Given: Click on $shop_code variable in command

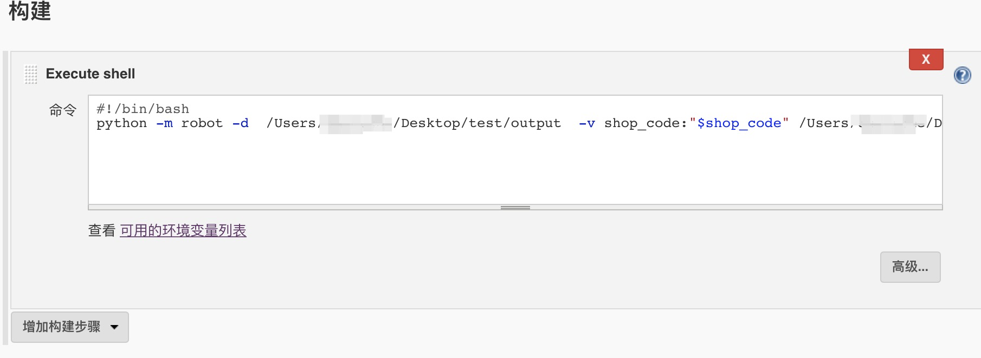Looking at the screenshot, I should coord(739,123).
